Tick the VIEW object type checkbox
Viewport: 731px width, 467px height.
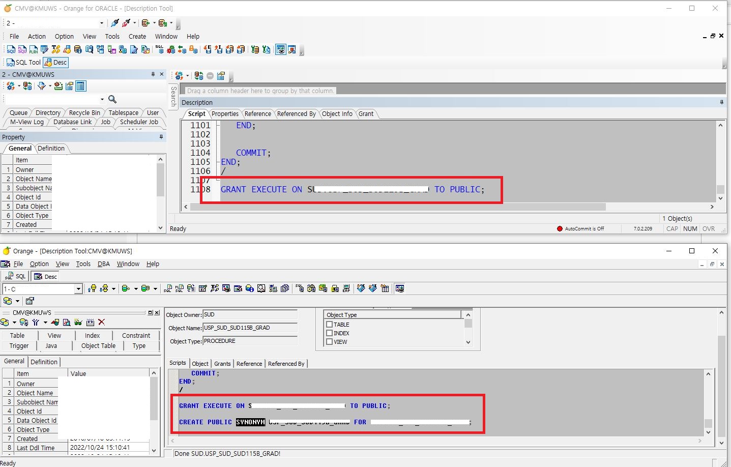(330, 342)
